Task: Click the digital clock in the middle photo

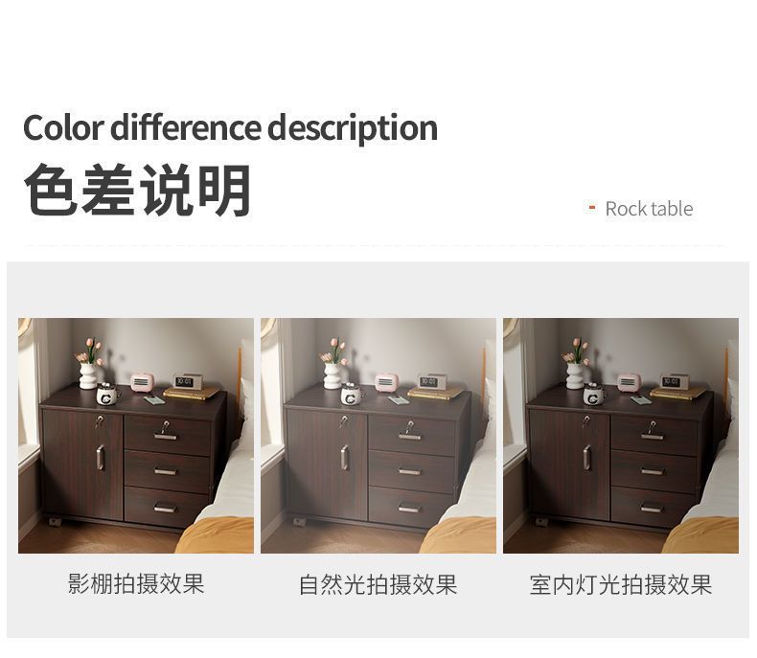Action: 428,382
